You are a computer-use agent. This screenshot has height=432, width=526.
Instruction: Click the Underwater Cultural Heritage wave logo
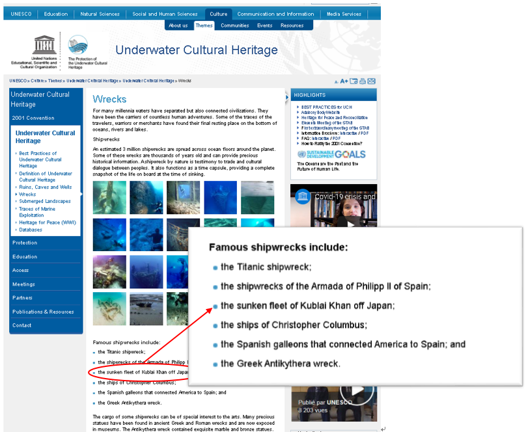(78, 45)
